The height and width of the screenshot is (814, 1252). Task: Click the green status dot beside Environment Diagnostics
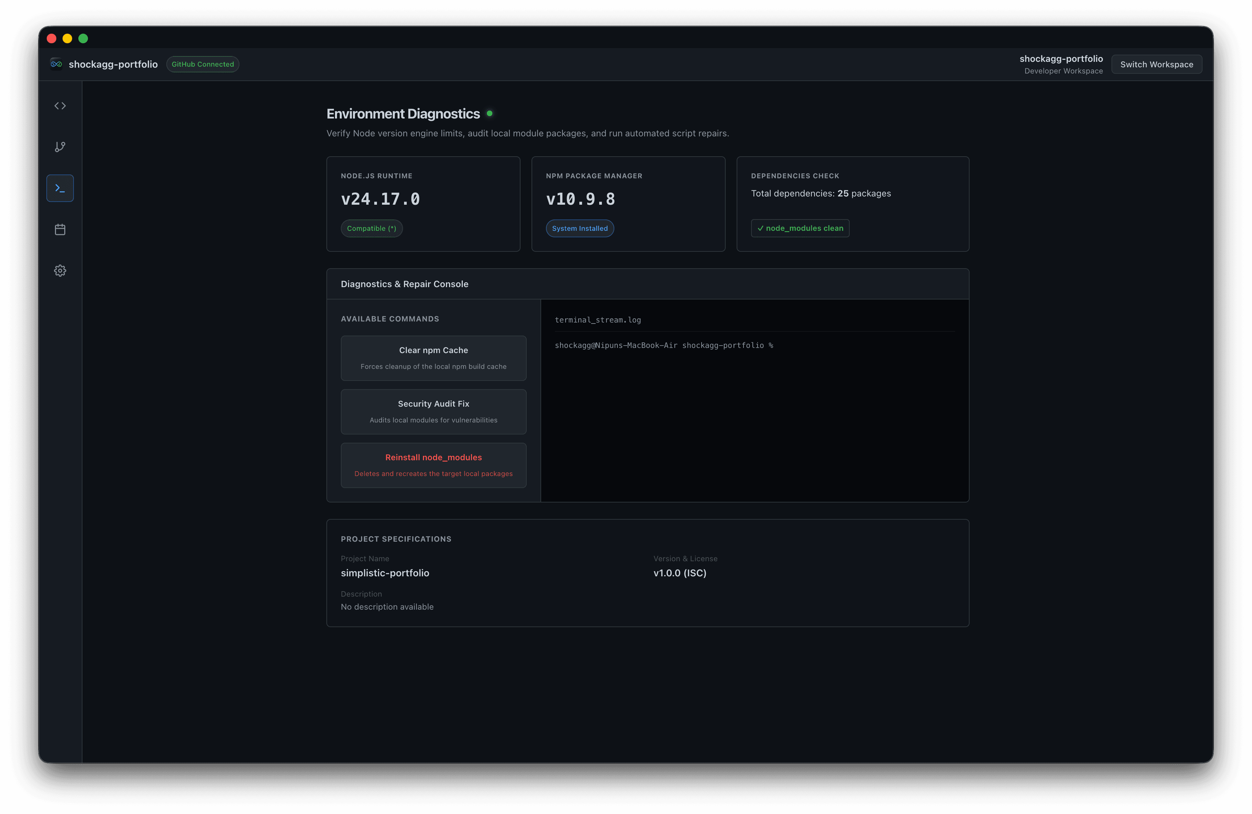coord(489,113)
